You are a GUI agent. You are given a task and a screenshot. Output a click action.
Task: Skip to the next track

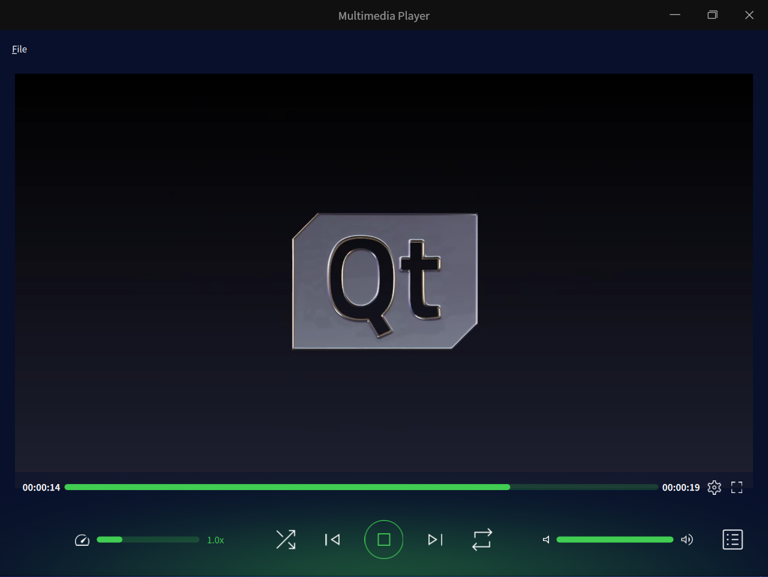(435, 540)
